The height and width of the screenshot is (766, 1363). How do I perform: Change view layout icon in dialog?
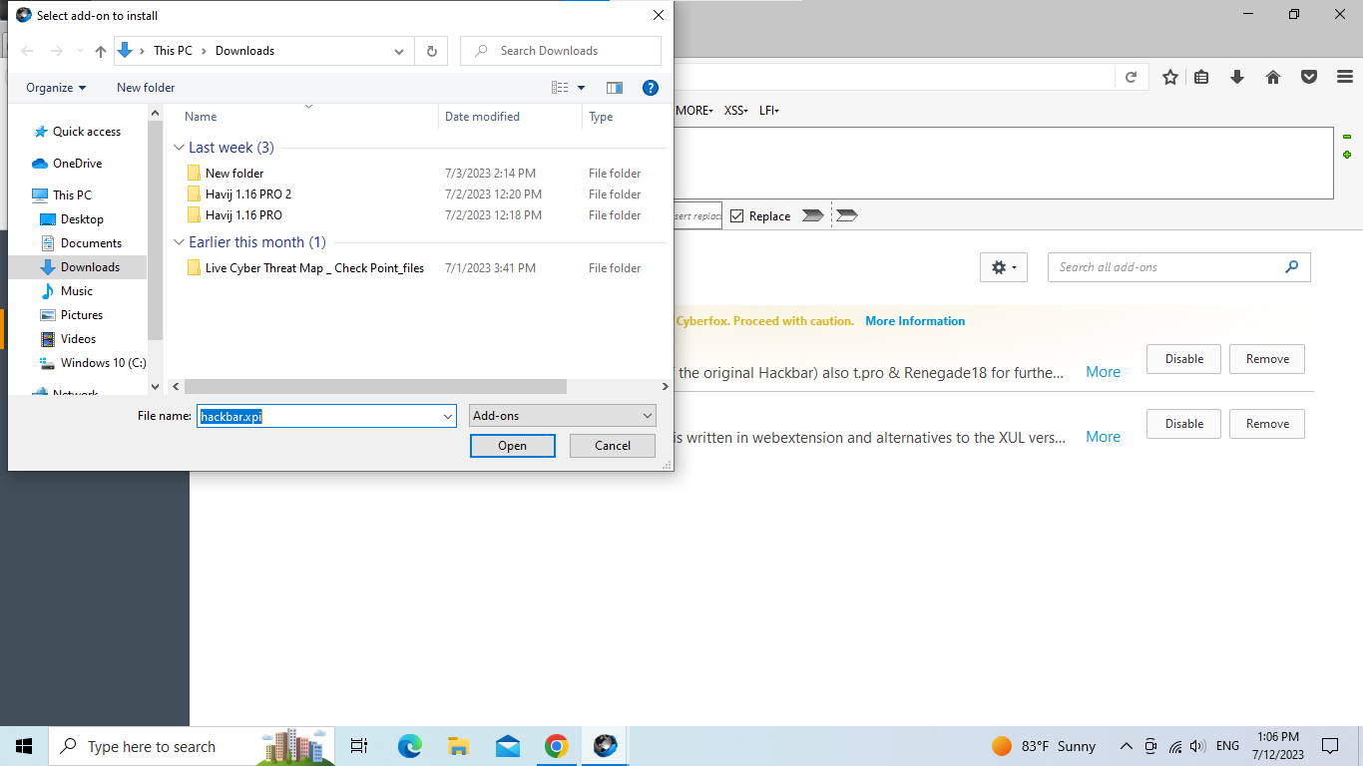click(x=561, y=88)
